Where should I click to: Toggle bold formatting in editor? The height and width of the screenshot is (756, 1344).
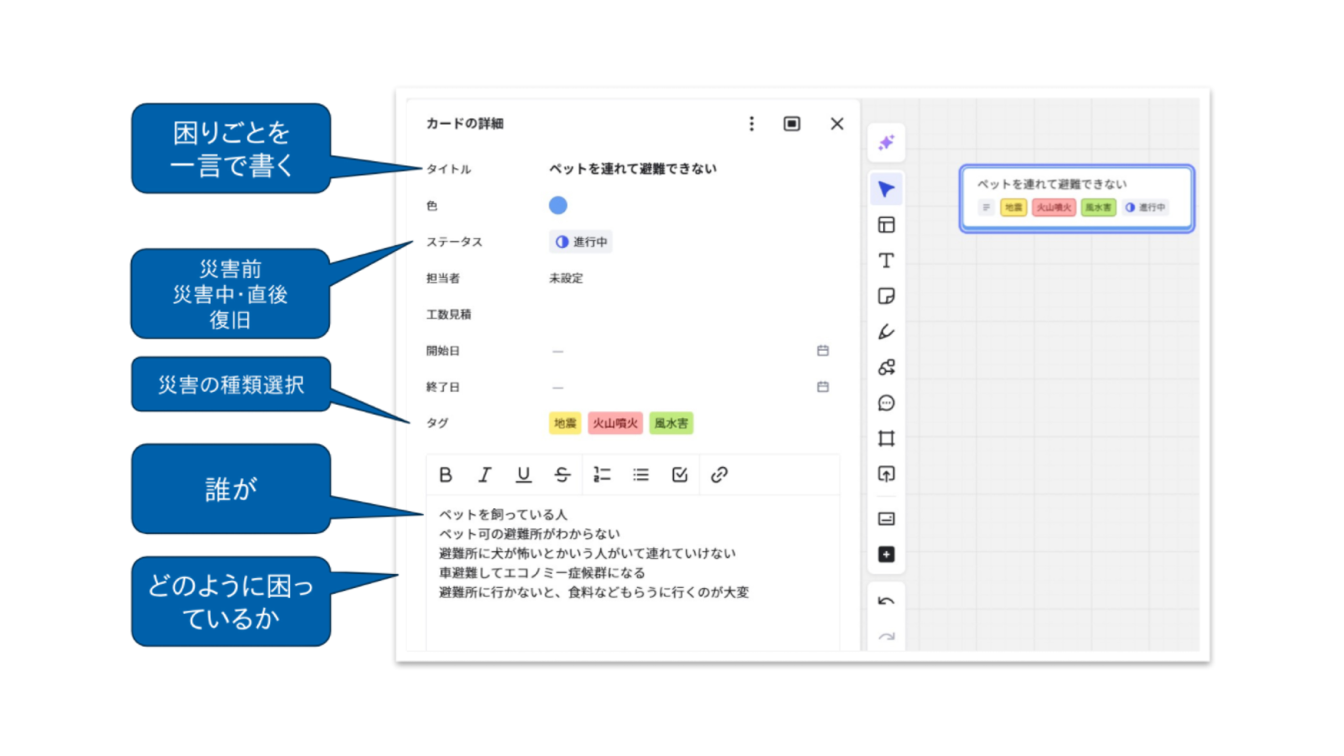[x=446, y=475]
